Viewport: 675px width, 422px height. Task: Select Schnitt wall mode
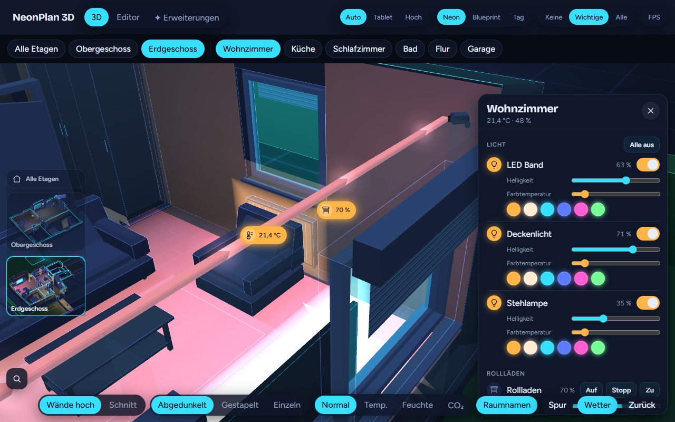[x=123, y=405]
